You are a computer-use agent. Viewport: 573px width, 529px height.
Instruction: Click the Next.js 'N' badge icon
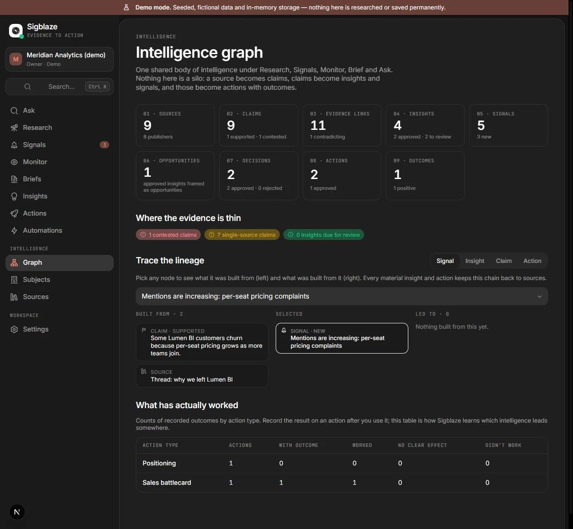17,512
